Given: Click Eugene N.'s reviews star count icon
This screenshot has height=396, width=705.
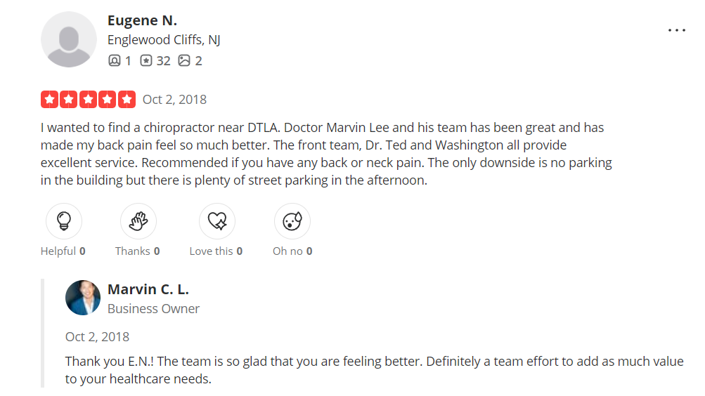Looking at the screenshot, I should (x=145, y=61).
